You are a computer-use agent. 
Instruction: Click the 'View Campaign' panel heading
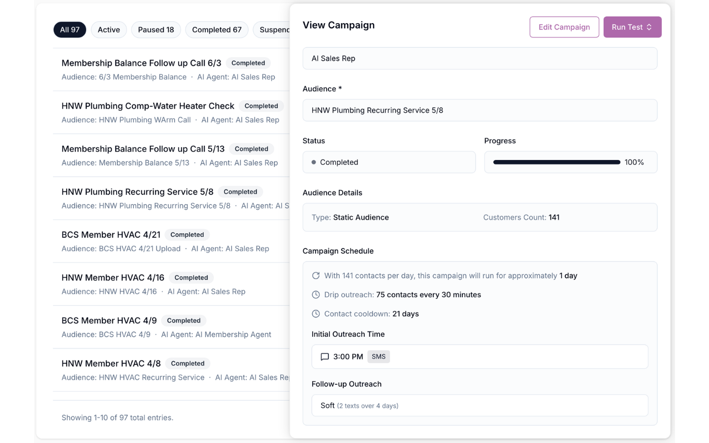pos(339,25)
